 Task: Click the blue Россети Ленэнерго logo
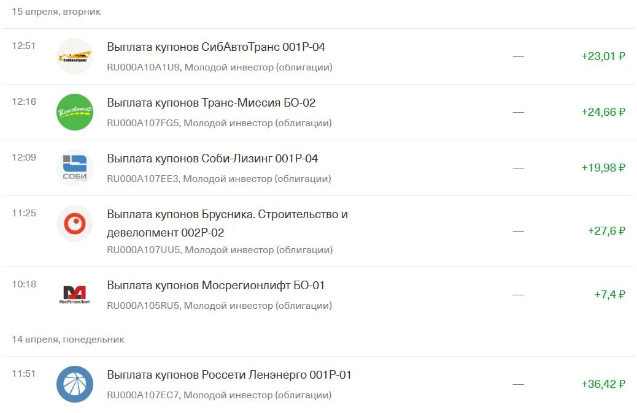tap(75, 384)
